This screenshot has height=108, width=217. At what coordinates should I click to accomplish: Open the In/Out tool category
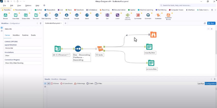(38, 10)
